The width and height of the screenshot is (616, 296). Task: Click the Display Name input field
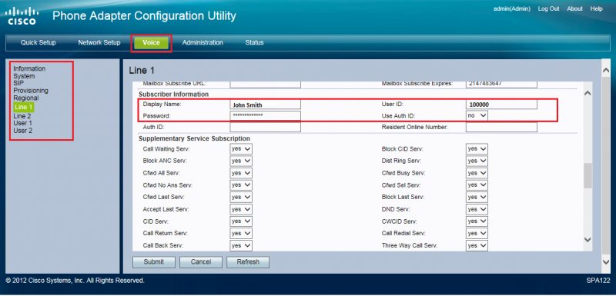click(x=265, y=105)
